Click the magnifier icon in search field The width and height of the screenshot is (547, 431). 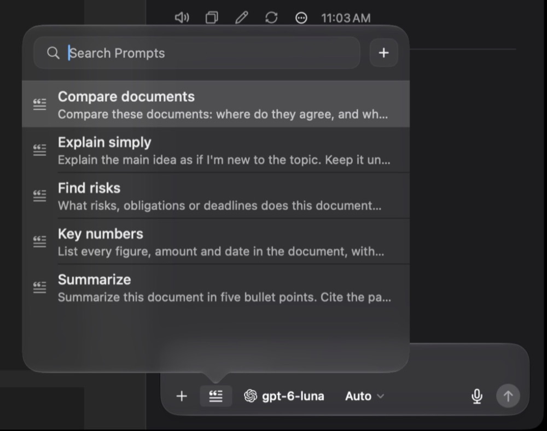pos(53,53)
